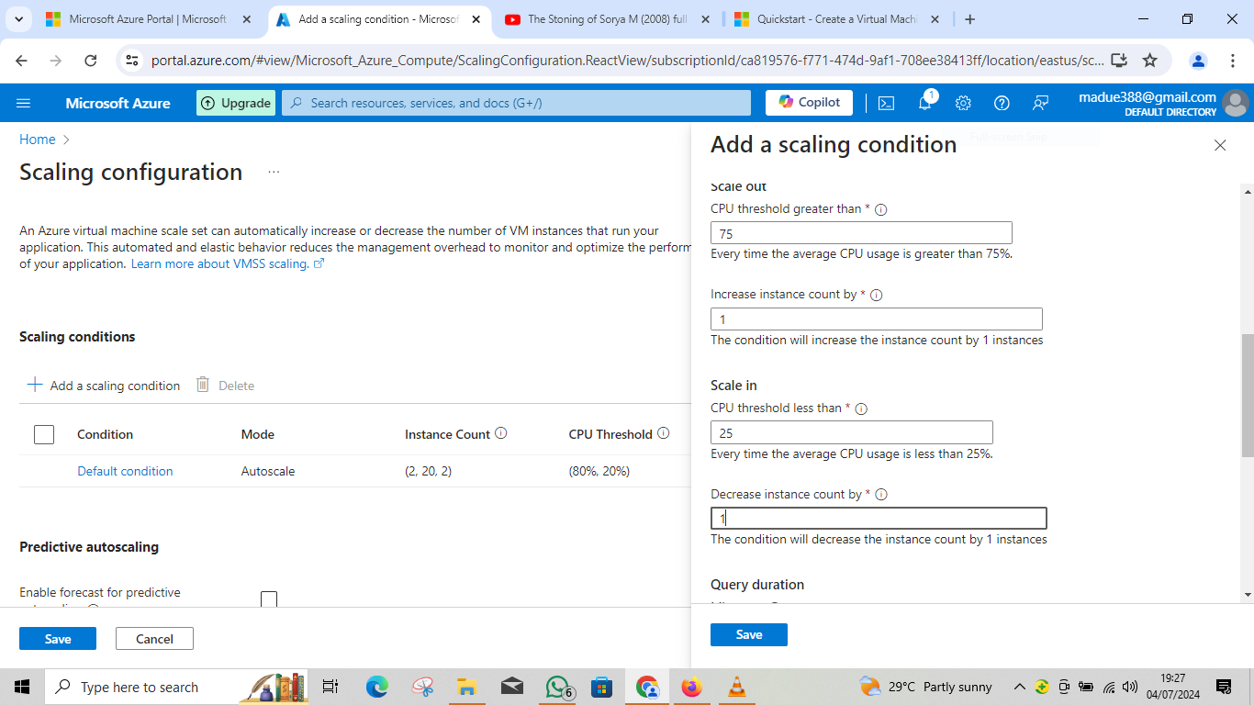Open Copilot in the Azure header
1254x705 pixels.
[x=809, y=103]
